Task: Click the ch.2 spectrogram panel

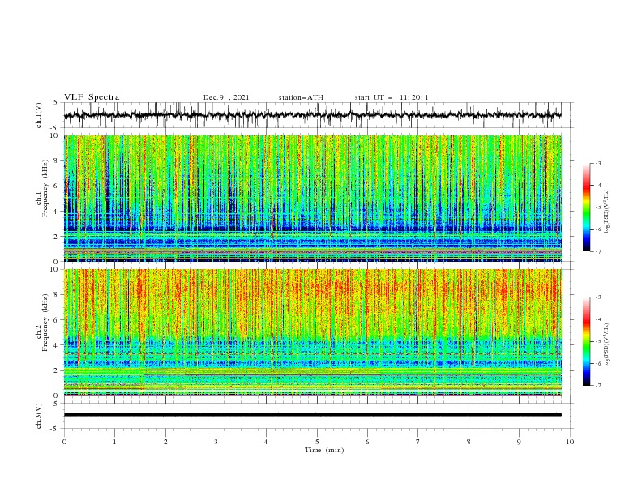Action: [x=313, y=332]
